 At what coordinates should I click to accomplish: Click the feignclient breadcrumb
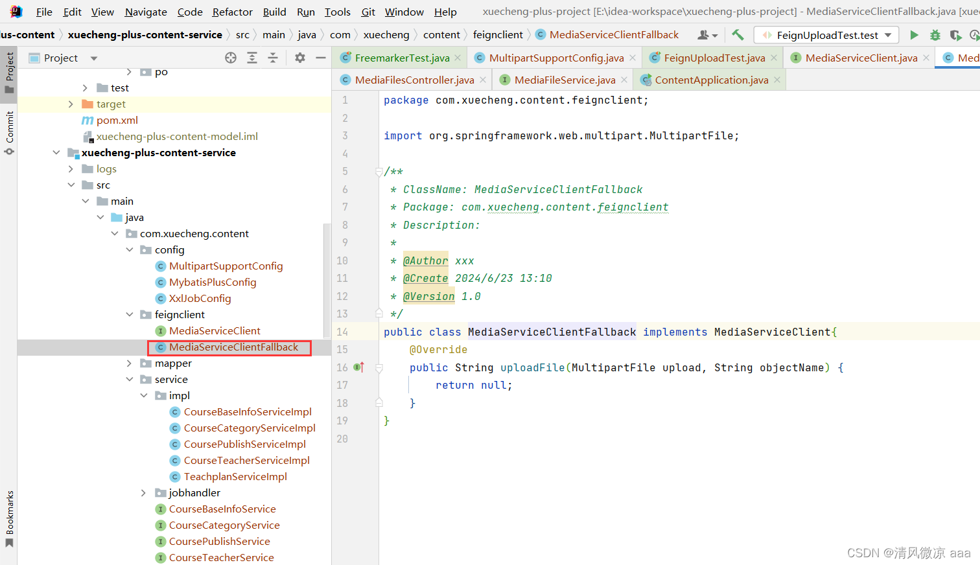click(x=498, y=35)
